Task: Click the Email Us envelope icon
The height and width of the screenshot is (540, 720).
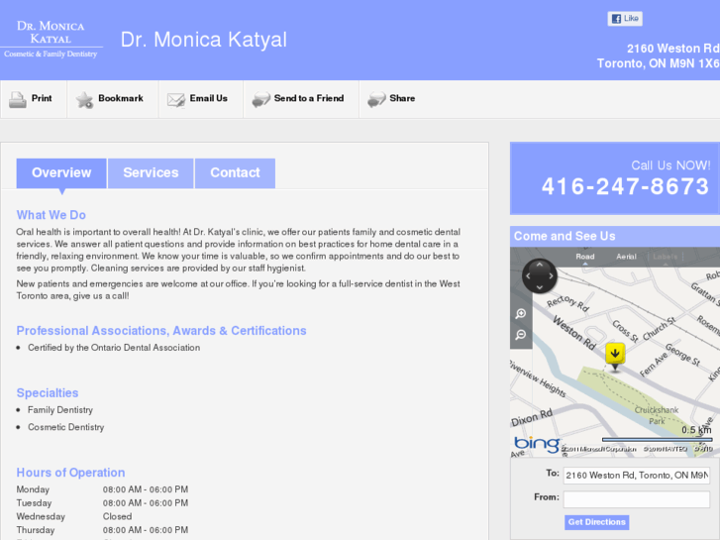Action: (x=176, y=99)
